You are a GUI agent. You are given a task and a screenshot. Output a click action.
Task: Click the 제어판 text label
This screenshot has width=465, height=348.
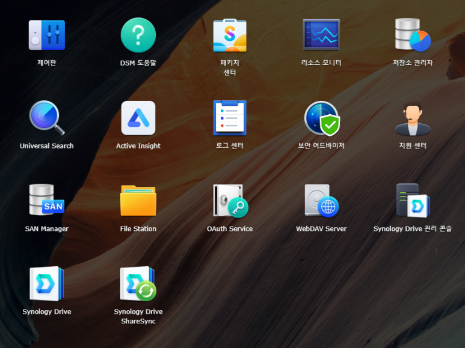46,63
